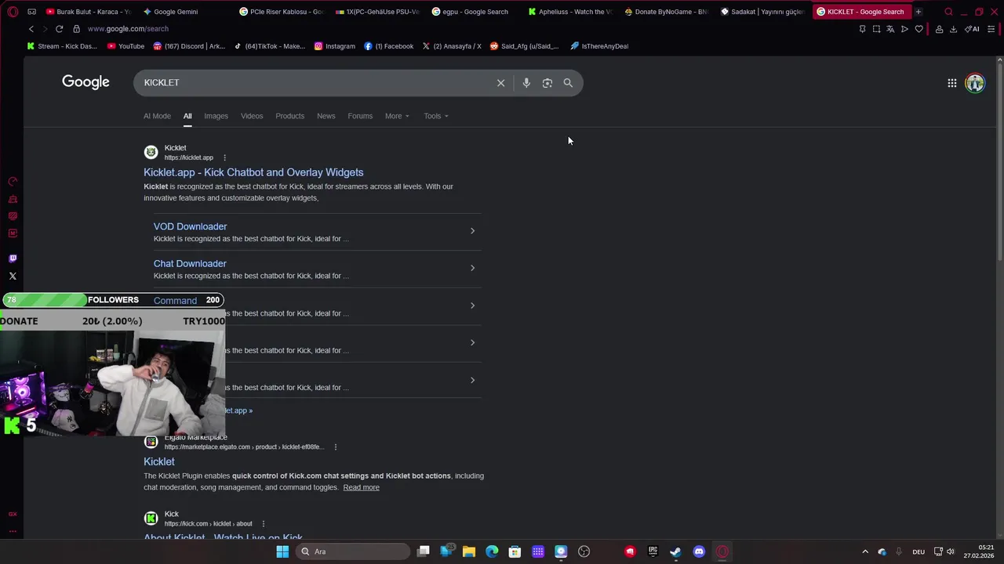Open GX Corner from the sidebar

(x=13, y=514)
